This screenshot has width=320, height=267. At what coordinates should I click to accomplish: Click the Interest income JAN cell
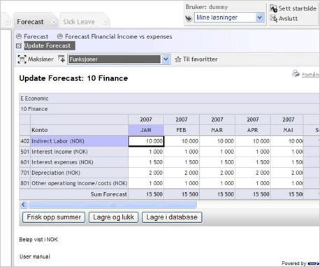click(146, 152)
